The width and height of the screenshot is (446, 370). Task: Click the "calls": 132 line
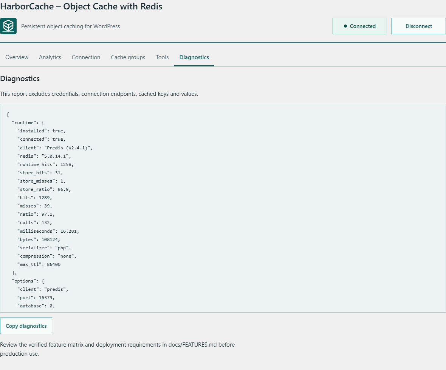(x=35, y=223)
